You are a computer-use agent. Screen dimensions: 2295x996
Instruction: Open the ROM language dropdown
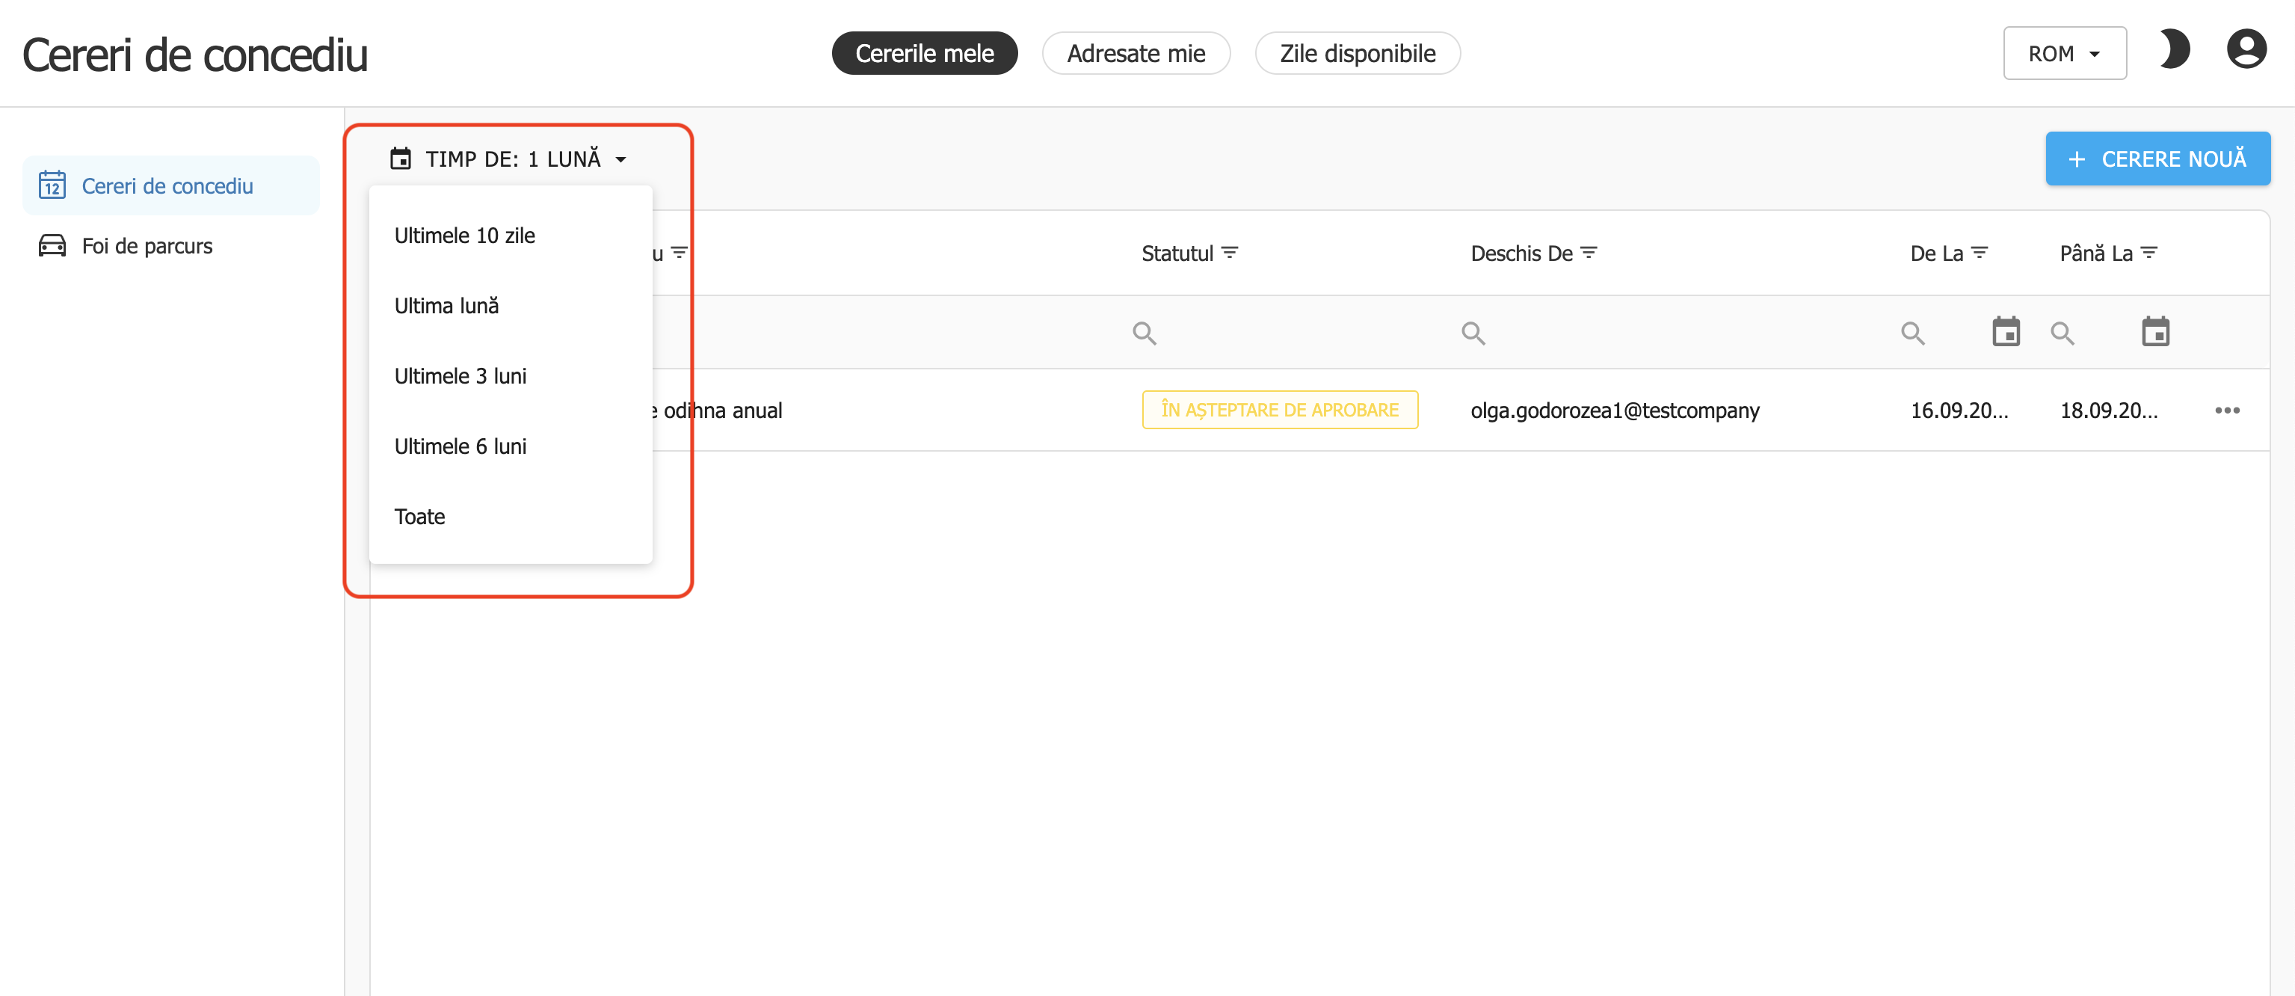2063,55
